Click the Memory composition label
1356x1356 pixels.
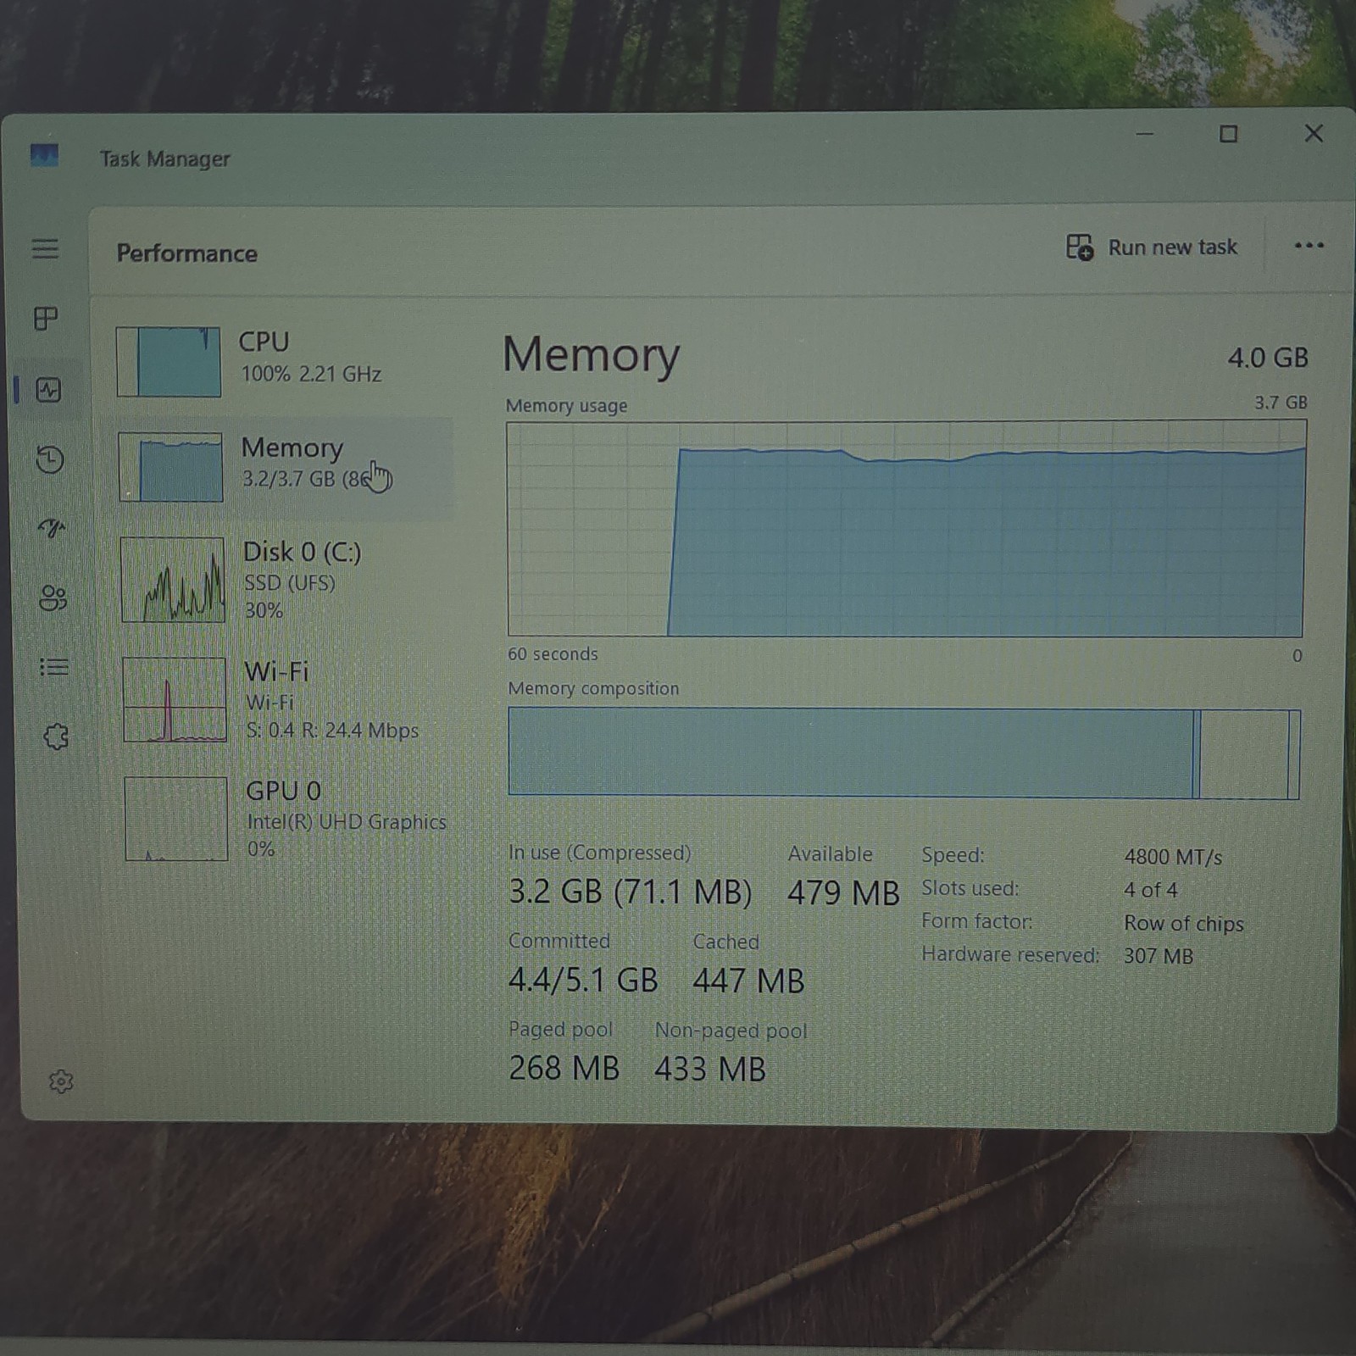pyautogui.click(x=594, y=688)
